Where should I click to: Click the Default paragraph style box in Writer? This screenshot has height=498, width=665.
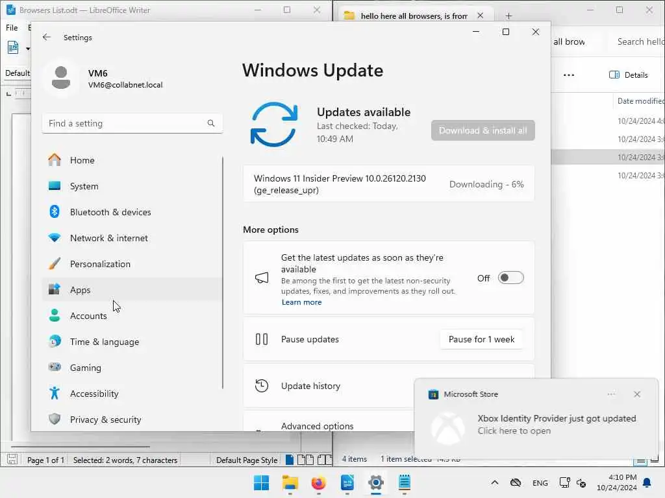18,73
